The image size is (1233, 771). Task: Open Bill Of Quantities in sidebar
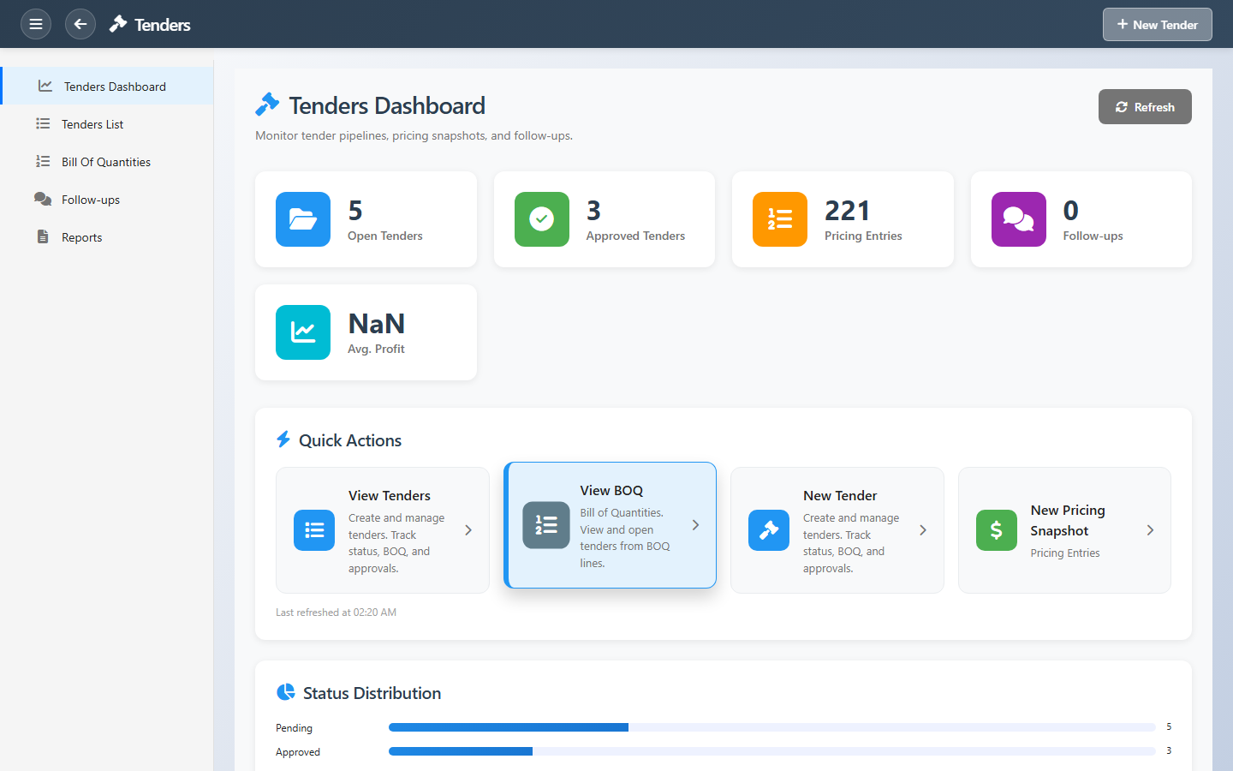(105, 162)
